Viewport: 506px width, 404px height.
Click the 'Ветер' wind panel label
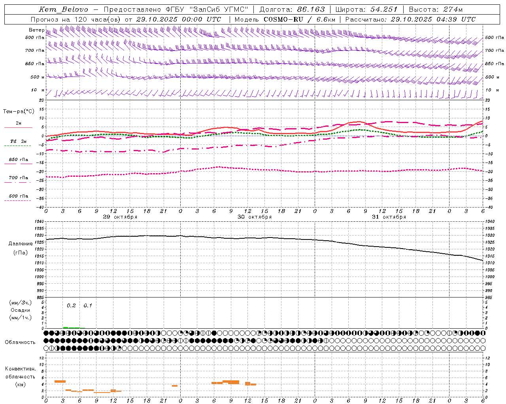point(36,30)
